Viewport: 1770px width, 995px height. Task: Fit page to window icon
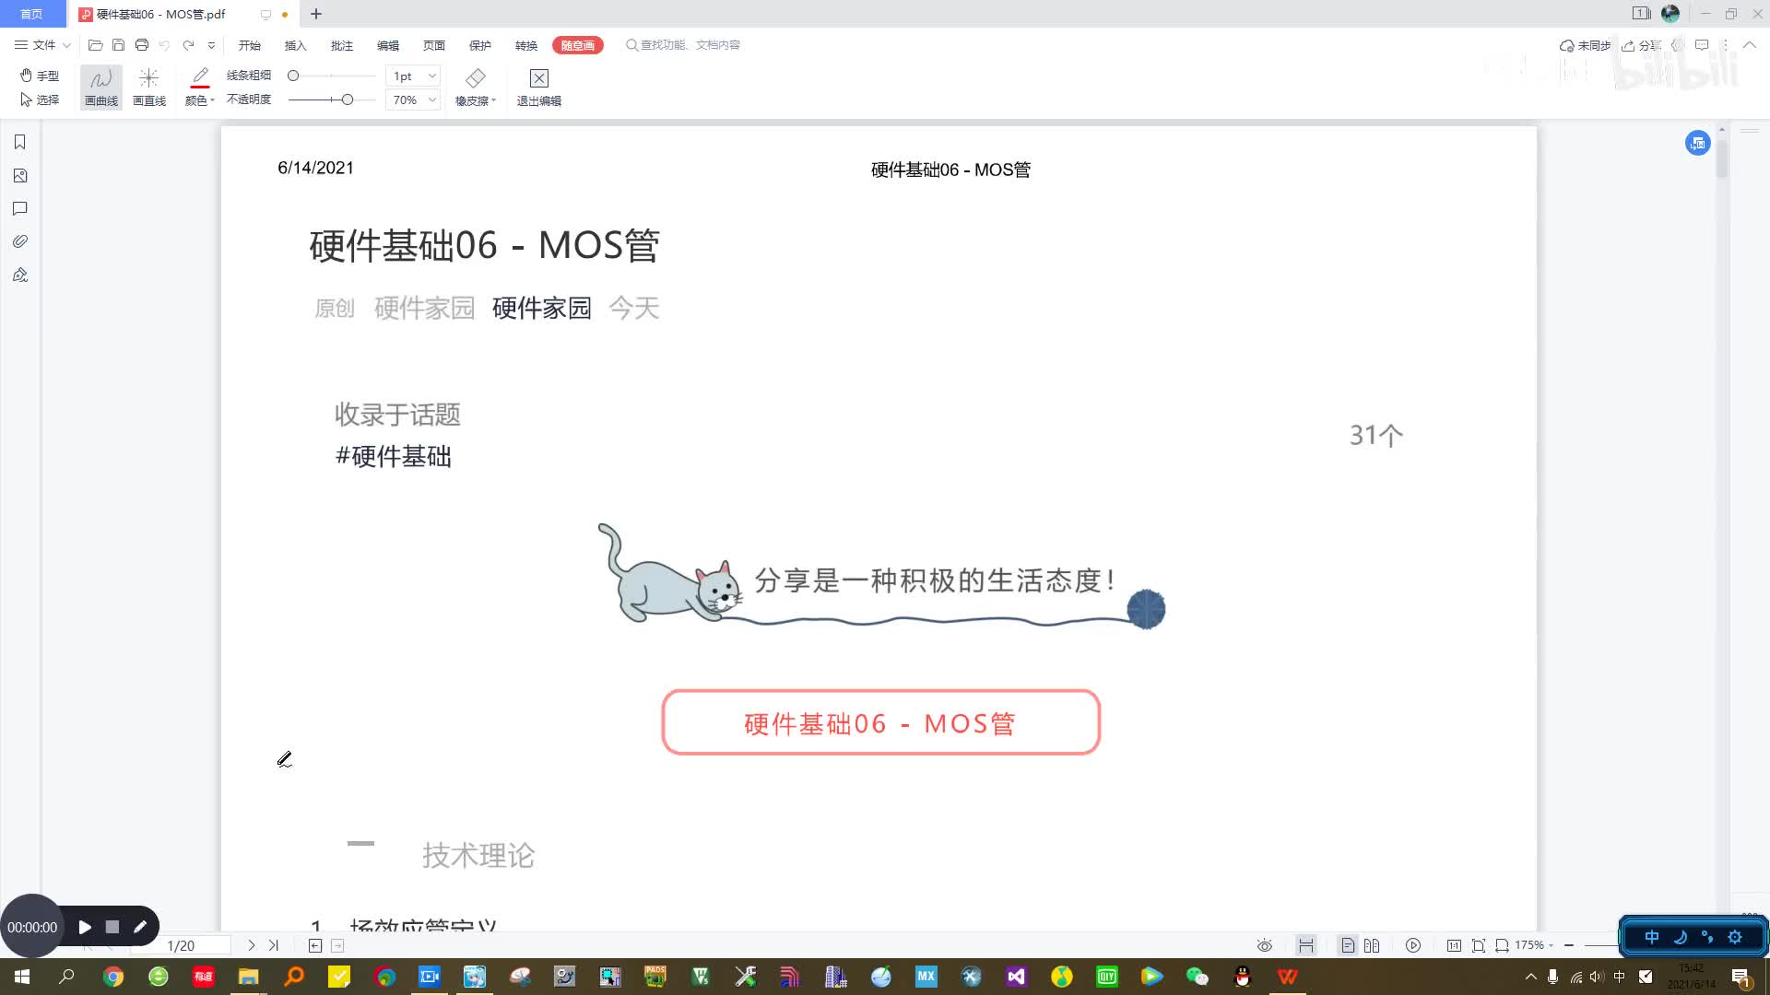pyautogui.click(x=1479, y=945)
